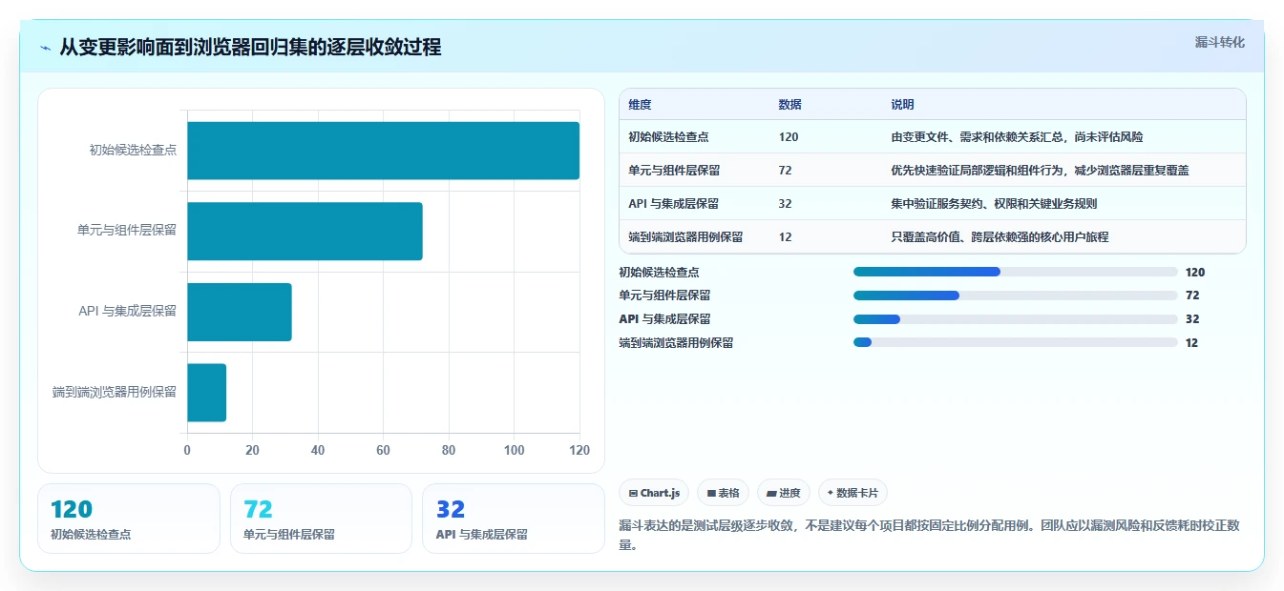Click the icon beside the page title

[46, 48]
